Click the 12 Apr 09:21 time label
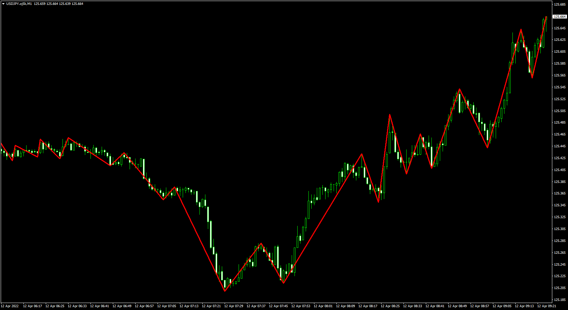The height and width of the screenshot is (310, 568). pyautogui.click(x=547, y=306)
